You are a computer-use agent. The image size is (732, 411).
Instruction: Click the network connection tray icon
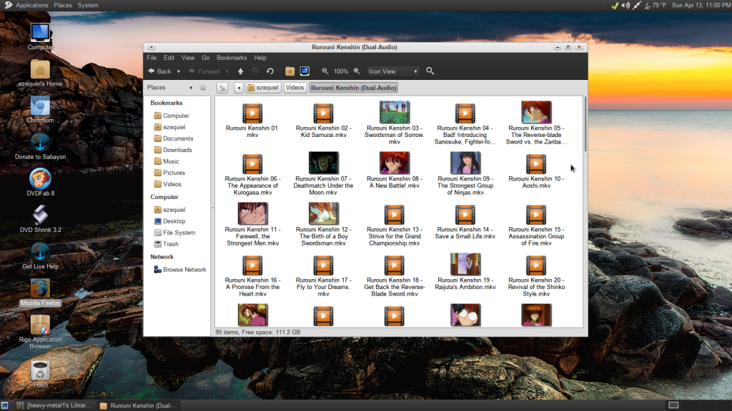coord(637,6)
